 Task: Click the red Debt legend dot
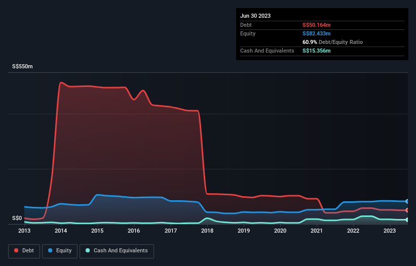16,250
